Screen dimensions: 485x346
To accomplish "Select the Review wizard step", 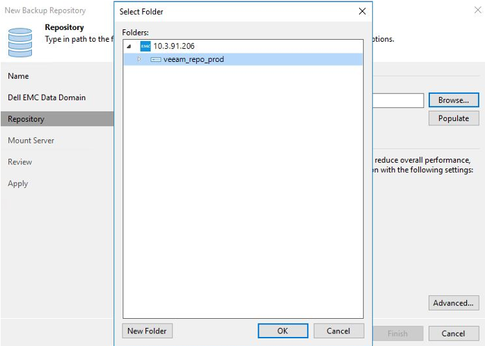I will tap(19, 162).
